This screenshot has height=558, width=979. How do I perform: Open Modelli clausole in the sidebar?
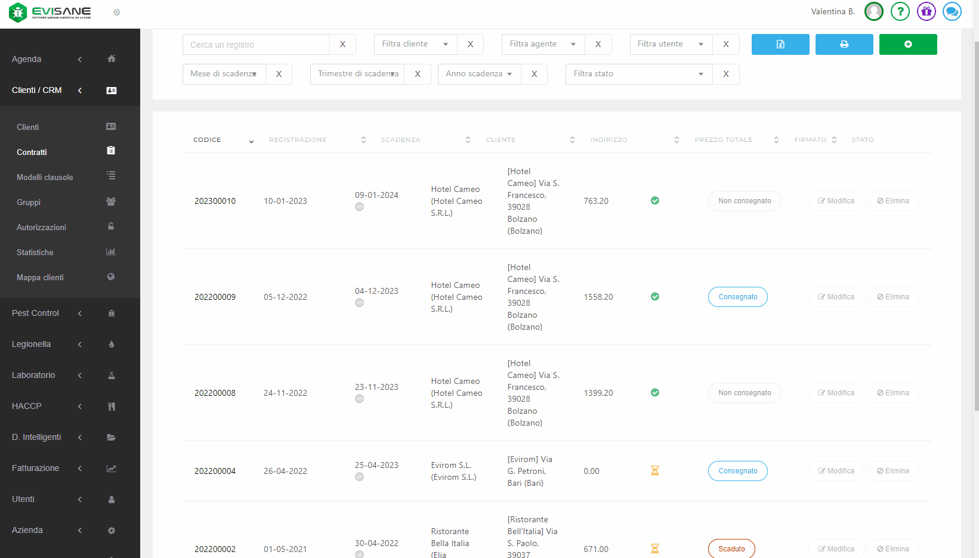point(45,177)
